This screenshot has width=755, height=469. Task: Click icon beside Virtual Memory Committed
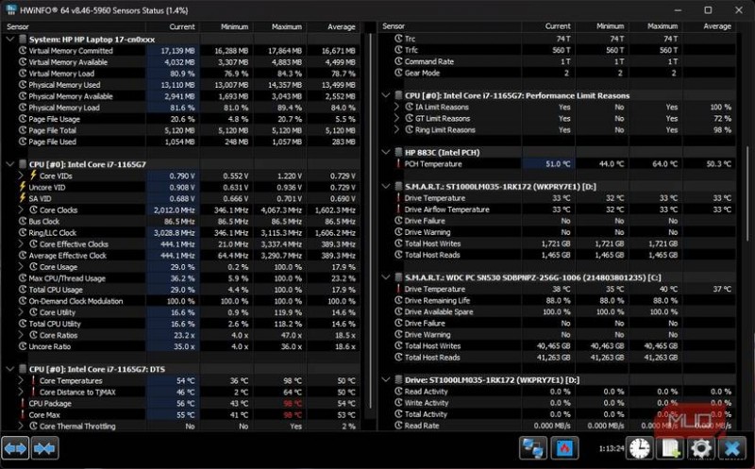(x=23, y=51)
